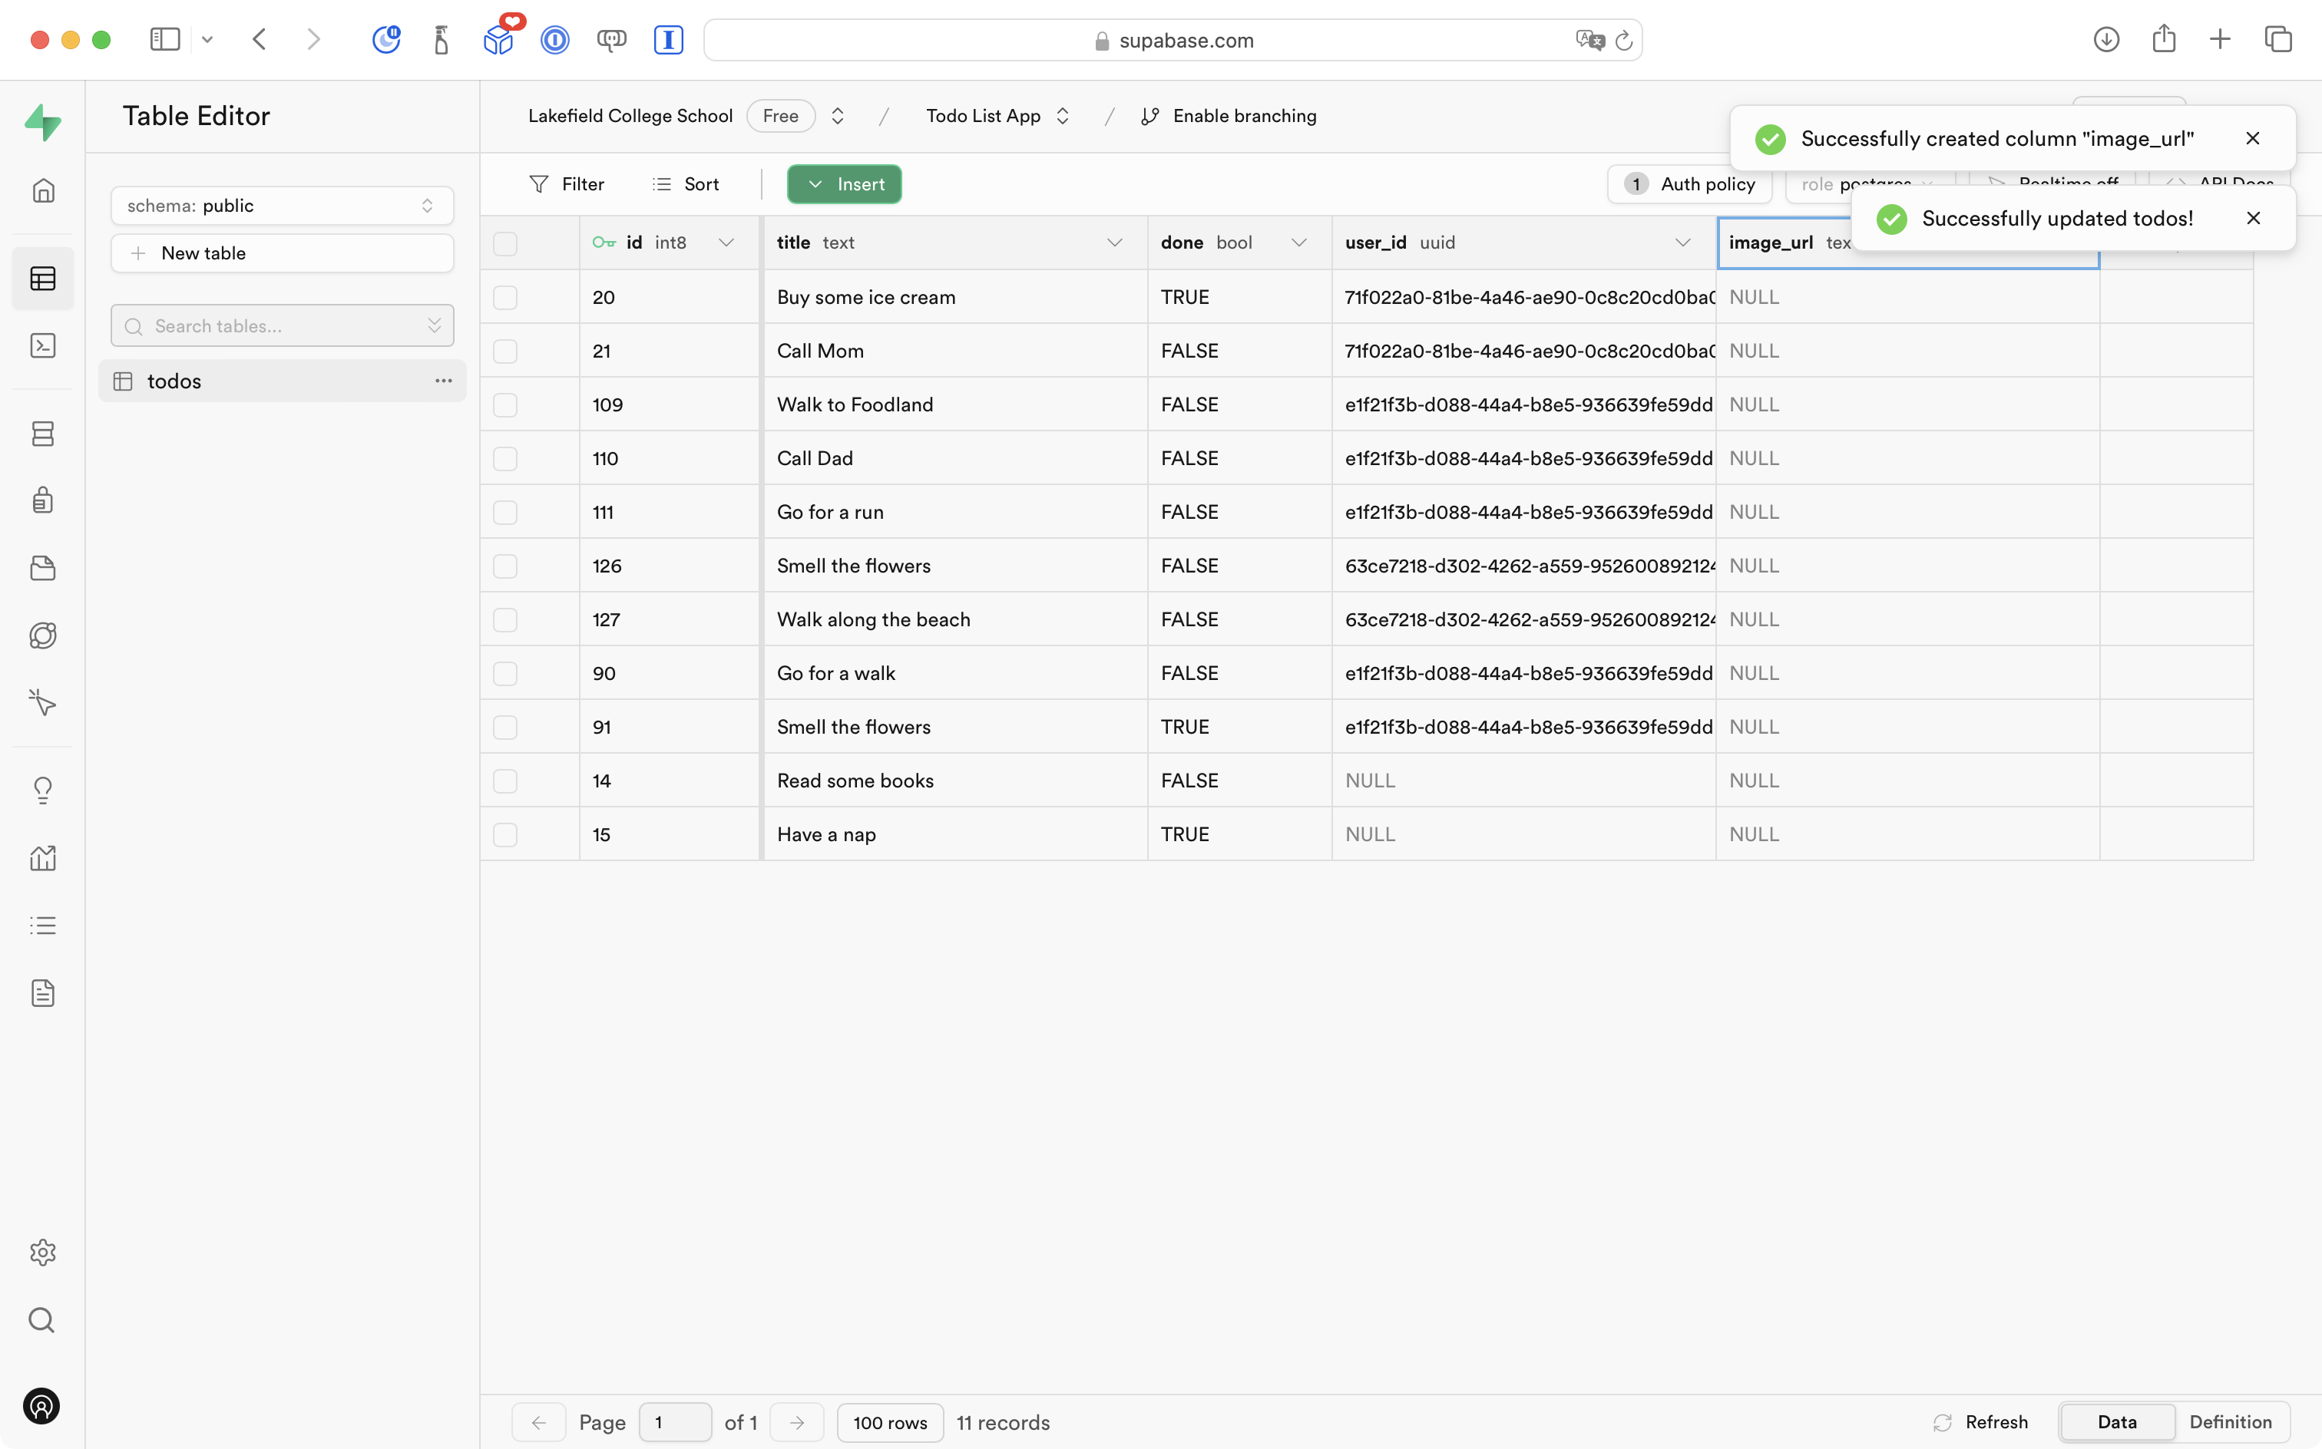Select the row with id 20
2322x1449 pixels.
coord(505,297)
